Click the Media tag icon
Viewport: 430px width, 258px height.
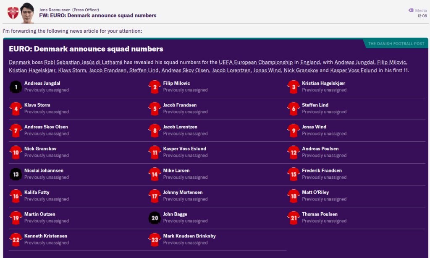coord(411,10)
